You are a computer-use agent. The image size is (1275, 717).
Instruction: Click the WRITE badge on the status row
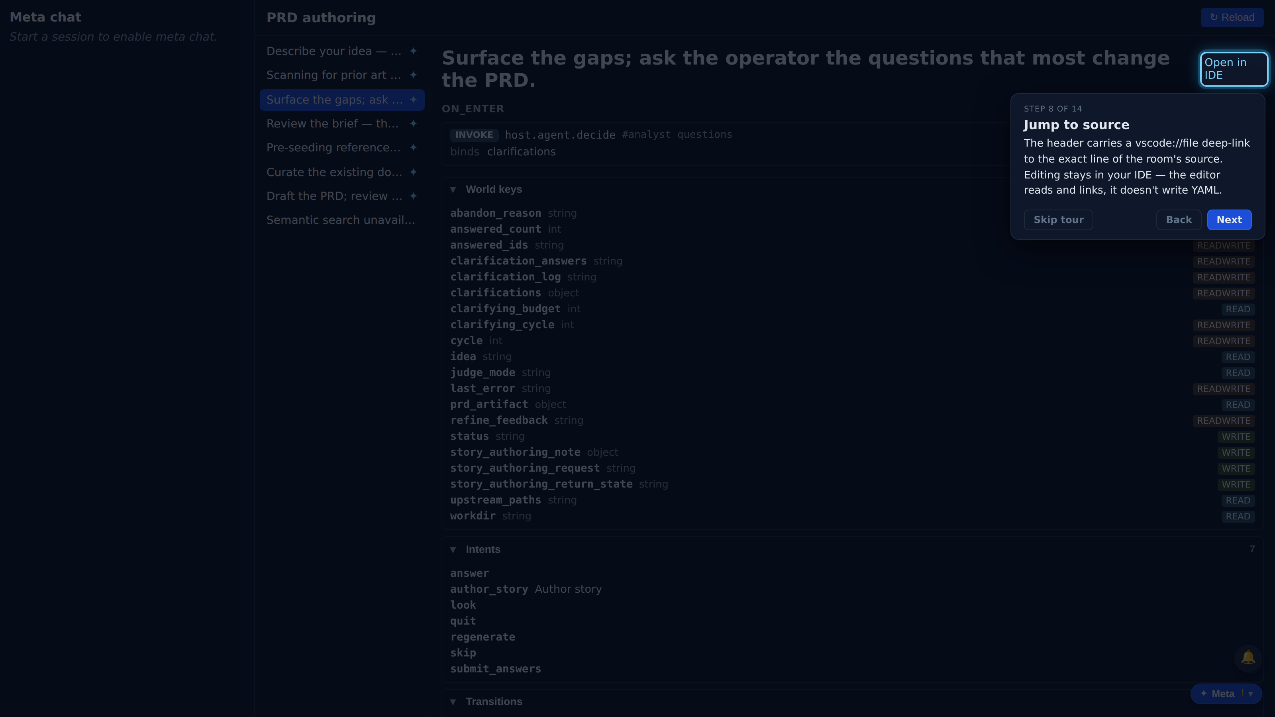tap(1236, 437)
